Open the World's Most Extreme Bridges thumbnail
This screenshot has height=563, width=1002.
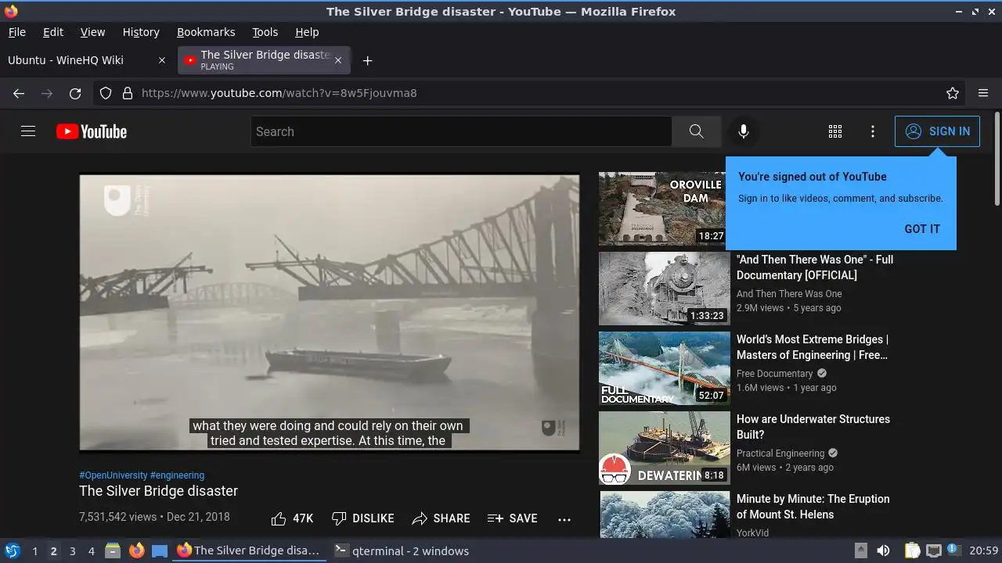click(x=665, y=368)
